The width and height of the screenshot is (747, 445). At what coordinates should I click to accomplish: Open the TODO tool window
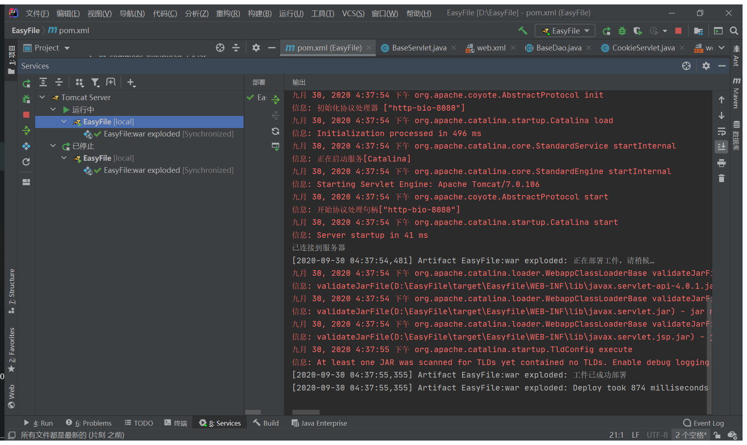pos(139,423)
